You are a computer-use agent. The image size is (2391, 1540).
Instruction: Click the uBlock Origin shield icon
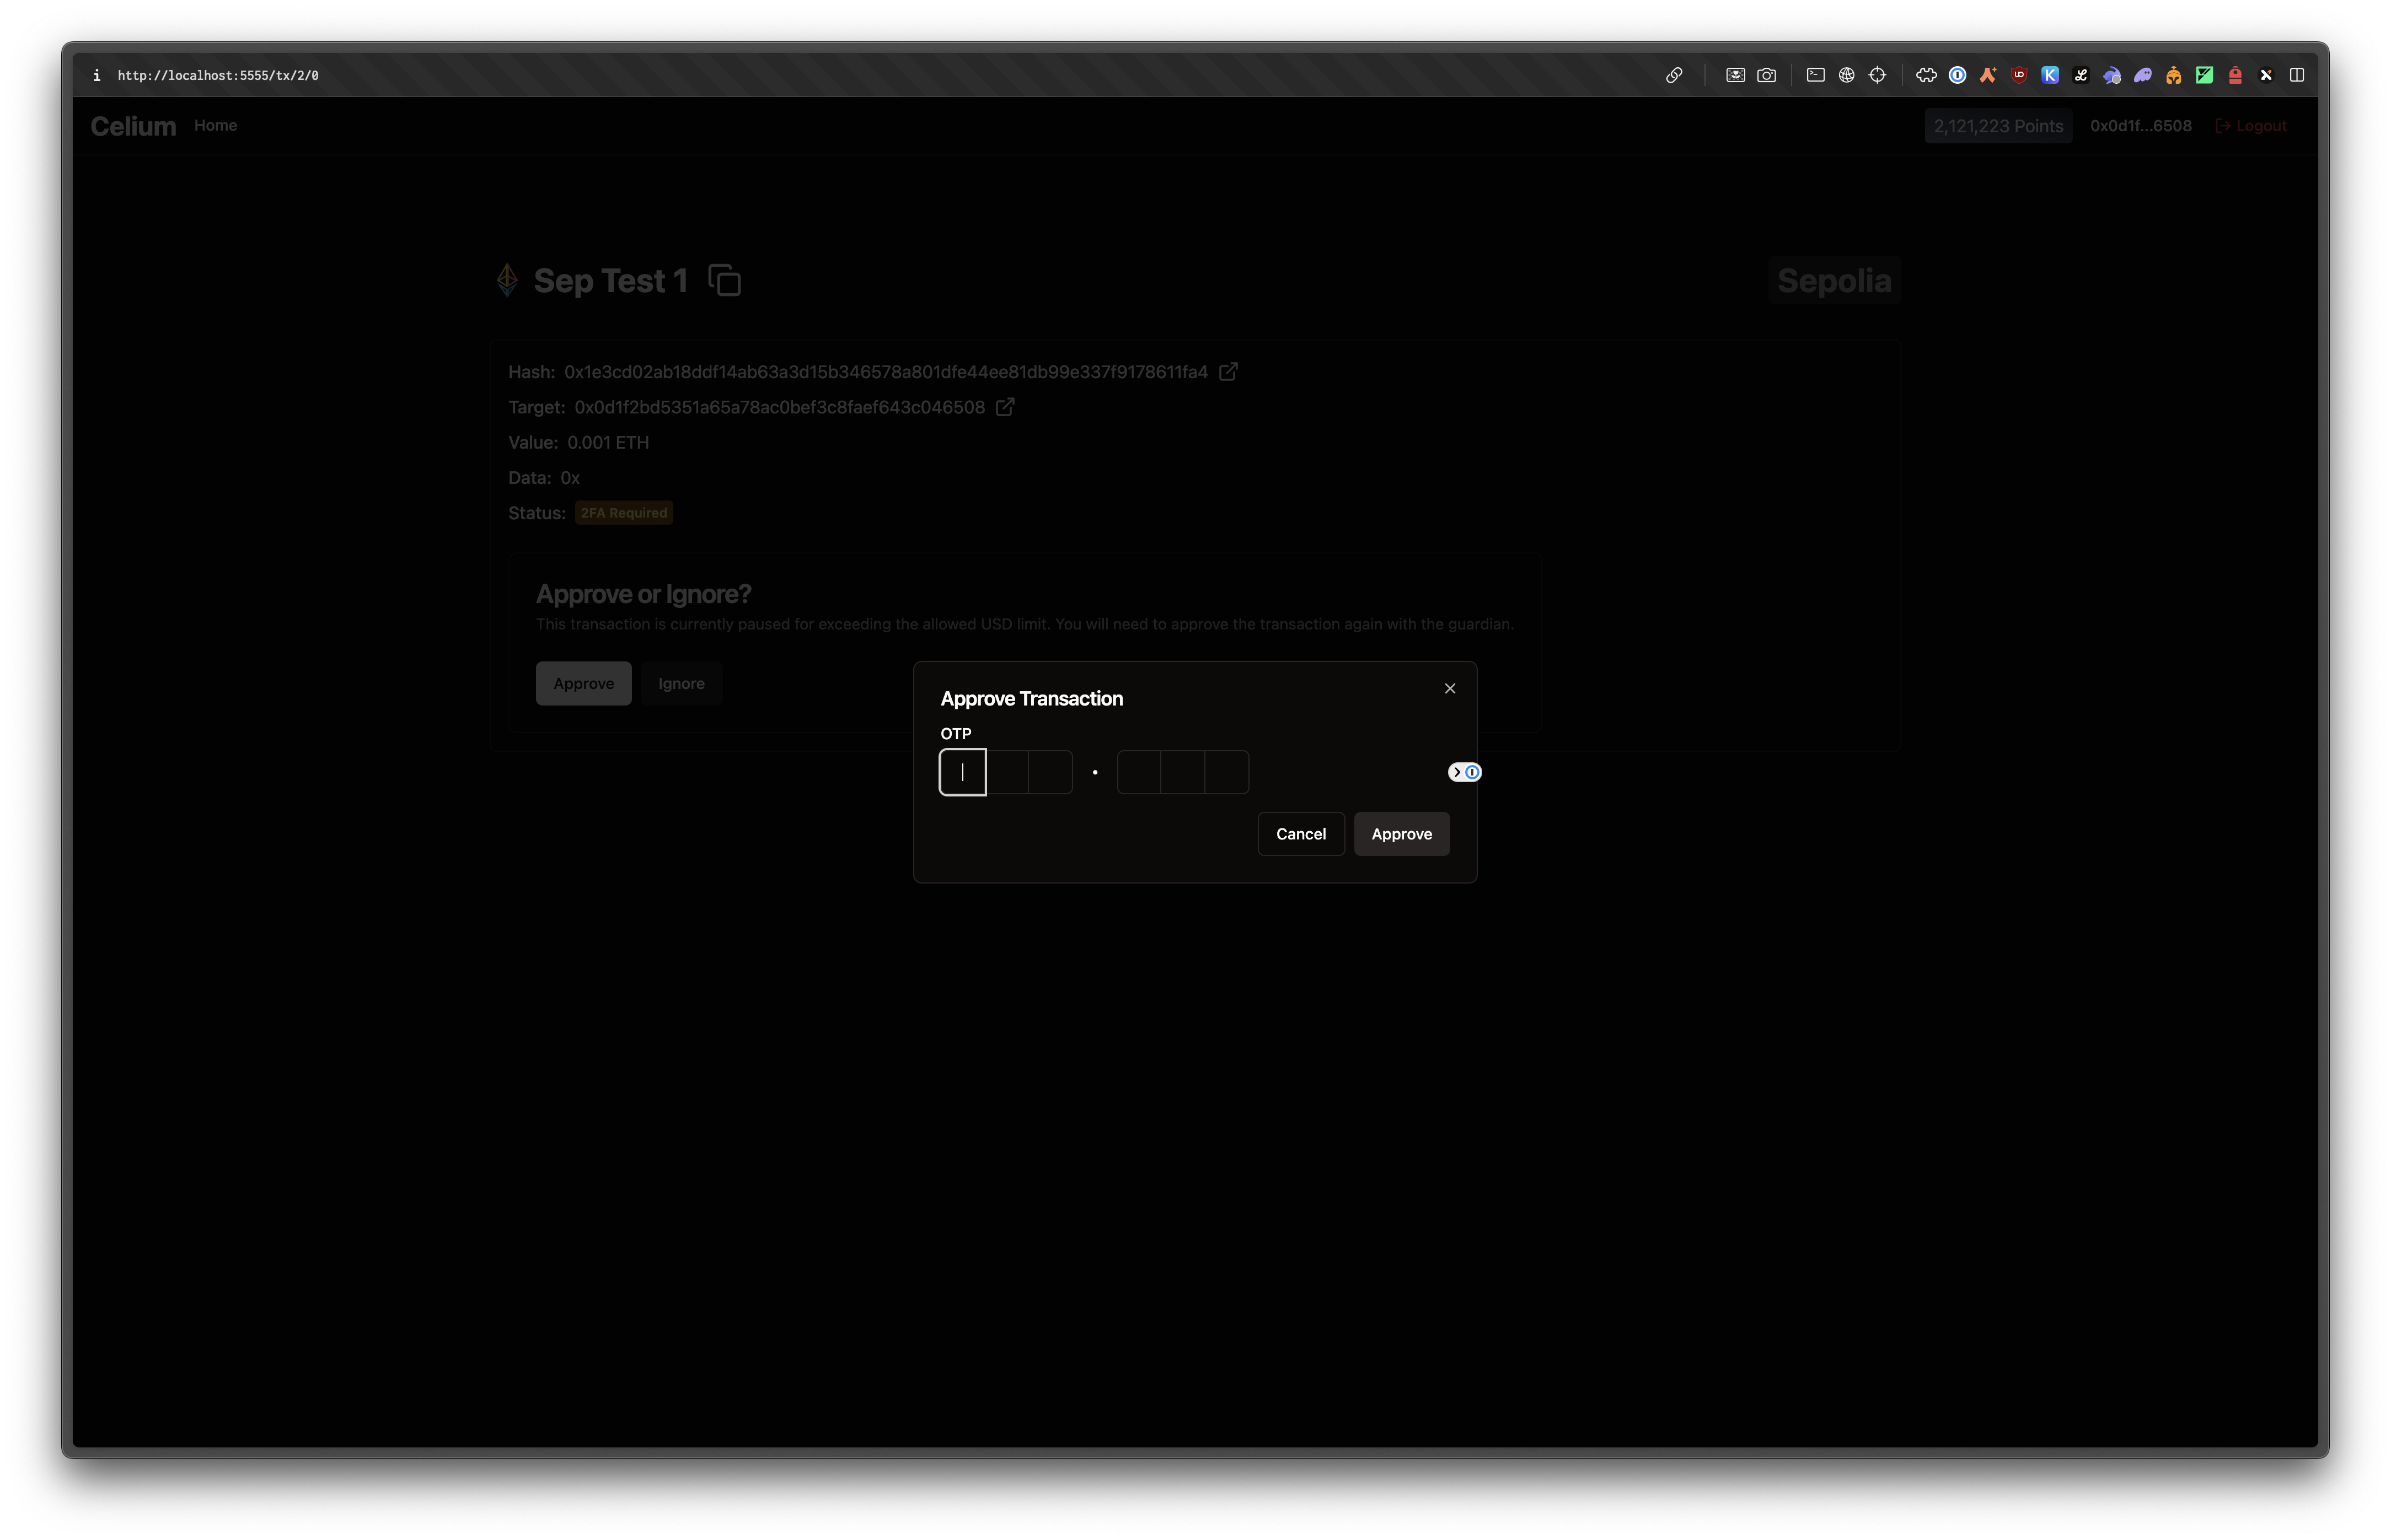tap(2019, 75)
